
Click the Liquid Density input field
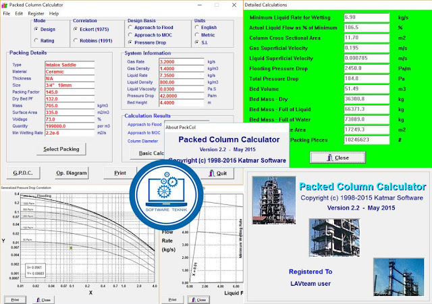pyautogui.click(x=182, y=82)
